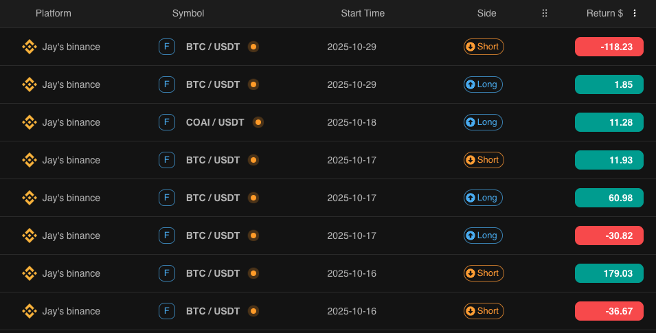The width and height of the screenshot is (656, 333).
Task: Click the Binance logo in the 179.03 return row
Action: (29, 273)
